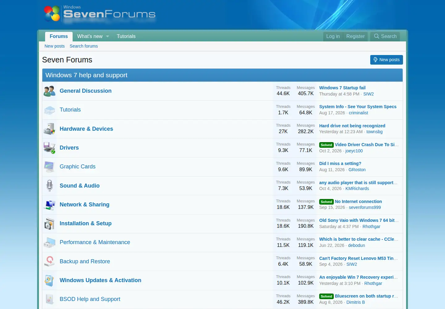Click the Network & Sharing forum icon
This screenshot has width=445, height=309.
point(49,205)
